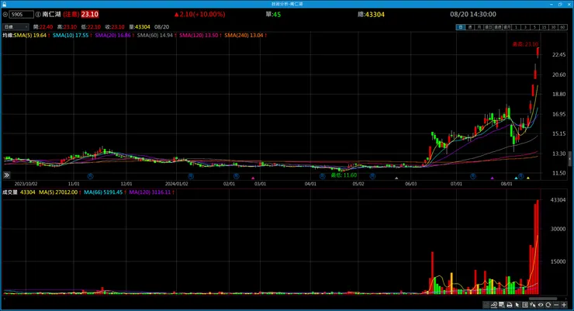Toggle the eye visibility icon in bottom toolbar
Image resolution: width=574 pixels, height=311 pixels.
541,305
